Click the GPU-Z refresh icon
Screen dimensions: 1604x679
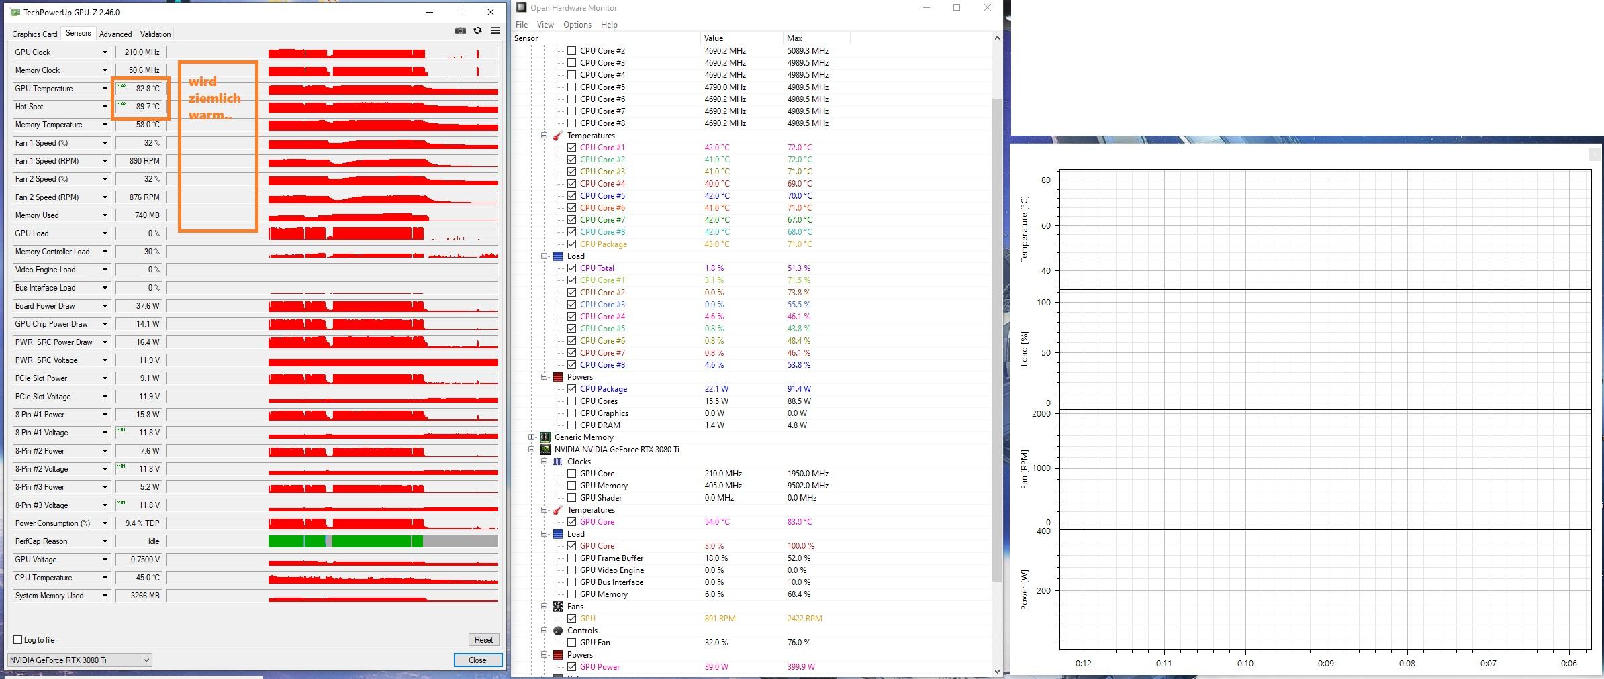(477, 30)
